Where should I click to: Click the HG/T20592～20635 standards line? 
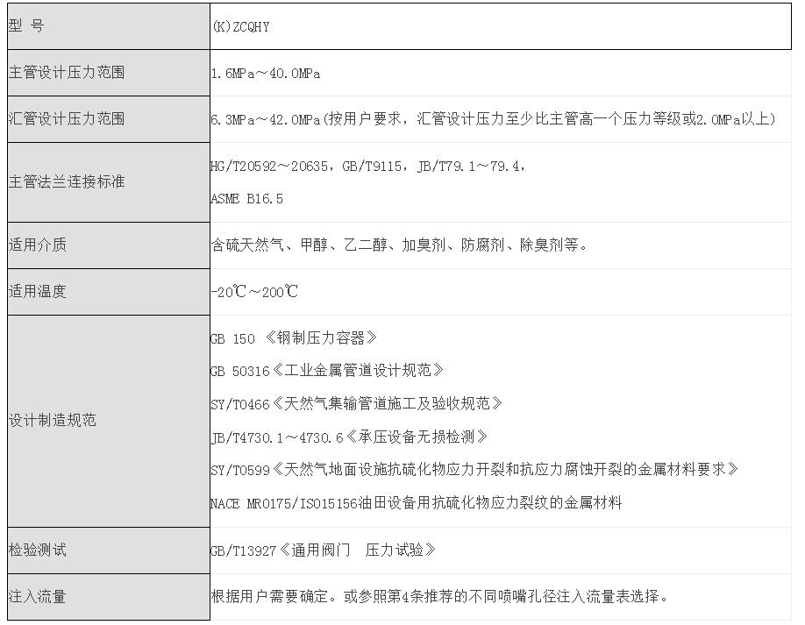[368, 166]
